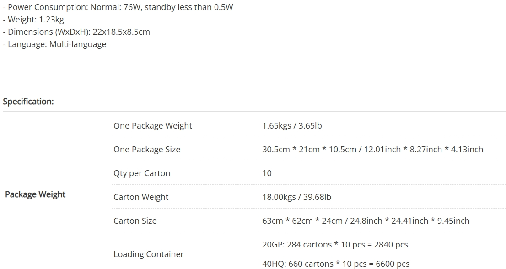Select the quantity value 10
The image size is (506, 269).
pos(267,173)
